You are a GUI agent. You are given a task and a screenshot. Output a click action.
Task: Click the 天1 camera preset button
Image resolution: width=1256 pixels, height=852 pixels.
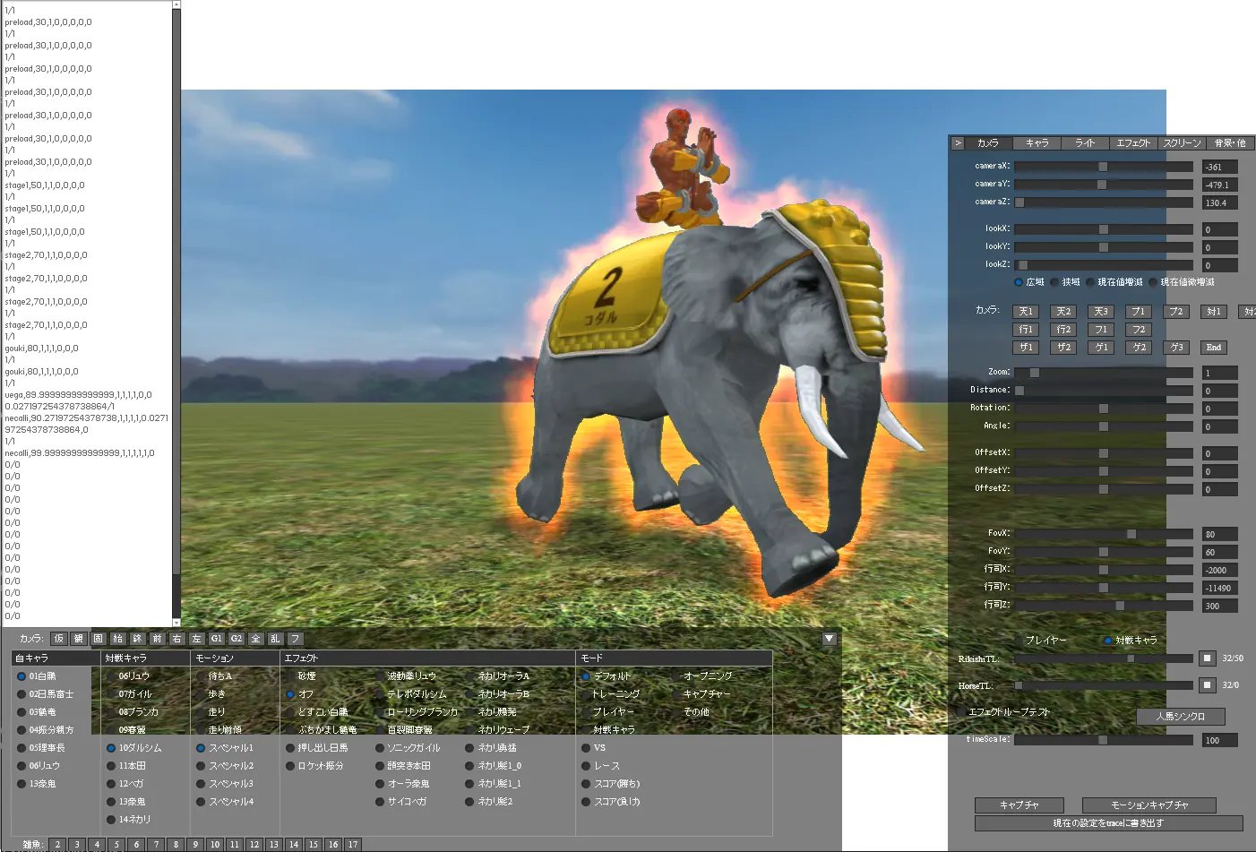pyautogui.click(x=1026, y=312)
